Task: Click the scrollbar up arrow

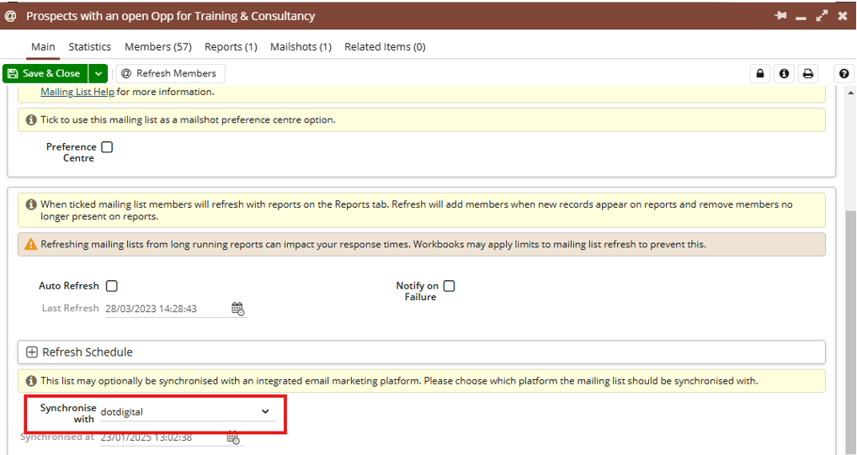Action: click(851, 93)
